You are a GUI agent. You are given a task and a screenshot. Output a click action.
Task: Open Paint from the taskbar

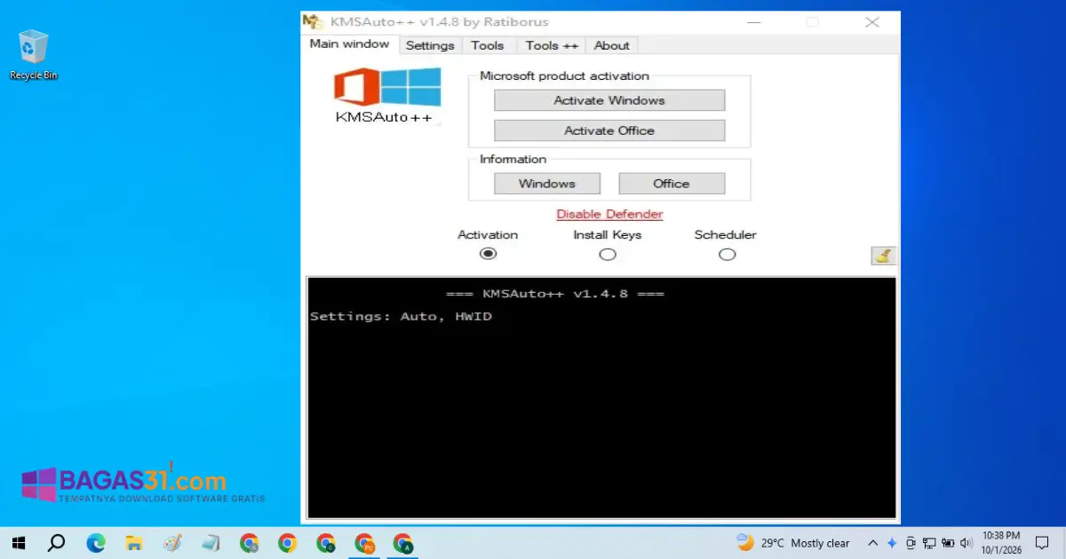click(x=172, y=542)
